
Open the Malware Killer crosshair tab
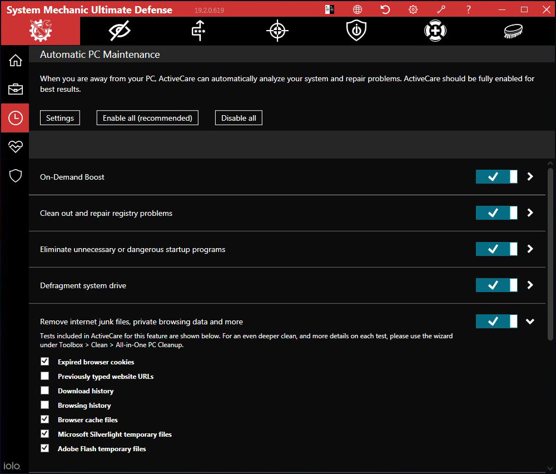277,31
